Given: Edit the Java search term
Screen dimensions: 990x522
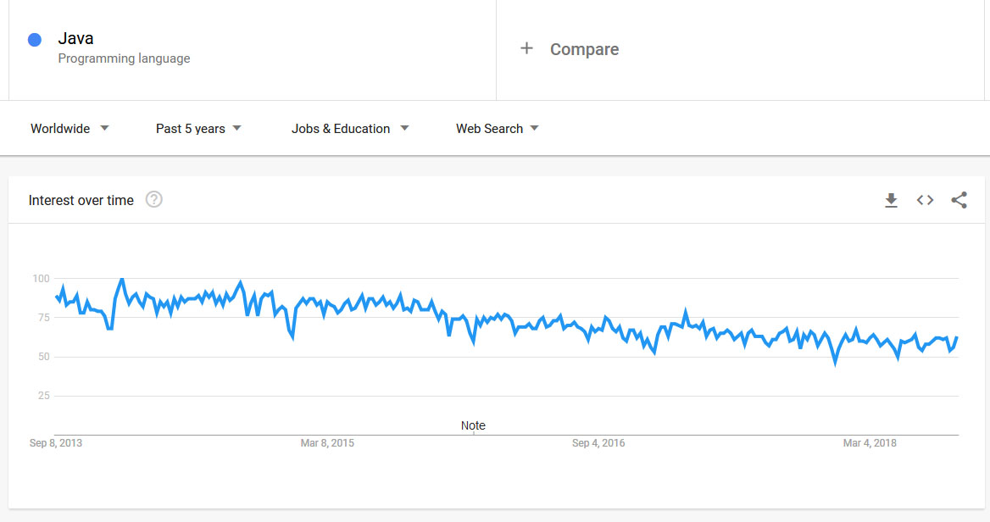Looking at the screenshot, I should 76,38.
